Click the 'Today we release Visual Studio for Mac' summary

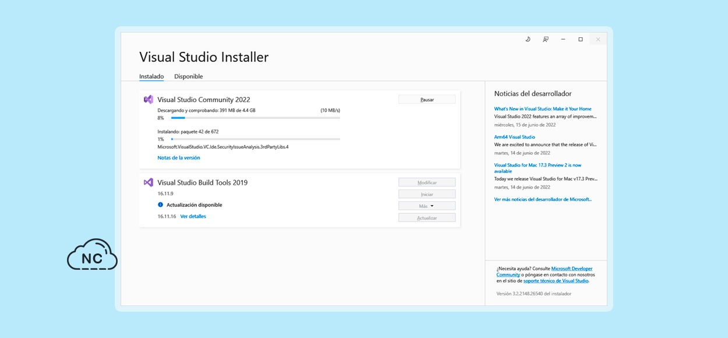point(546,179)
